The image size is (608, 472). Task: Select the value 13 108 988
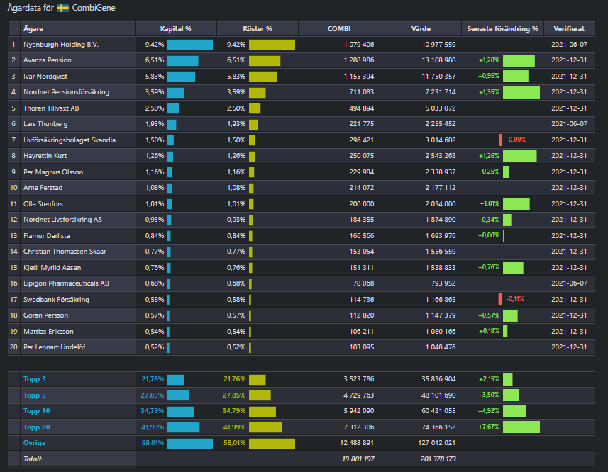(x=438, y=60)
